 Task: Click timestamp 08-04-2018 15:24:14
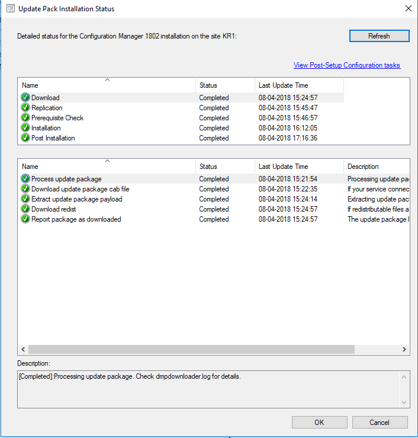(x=288, y=199)
